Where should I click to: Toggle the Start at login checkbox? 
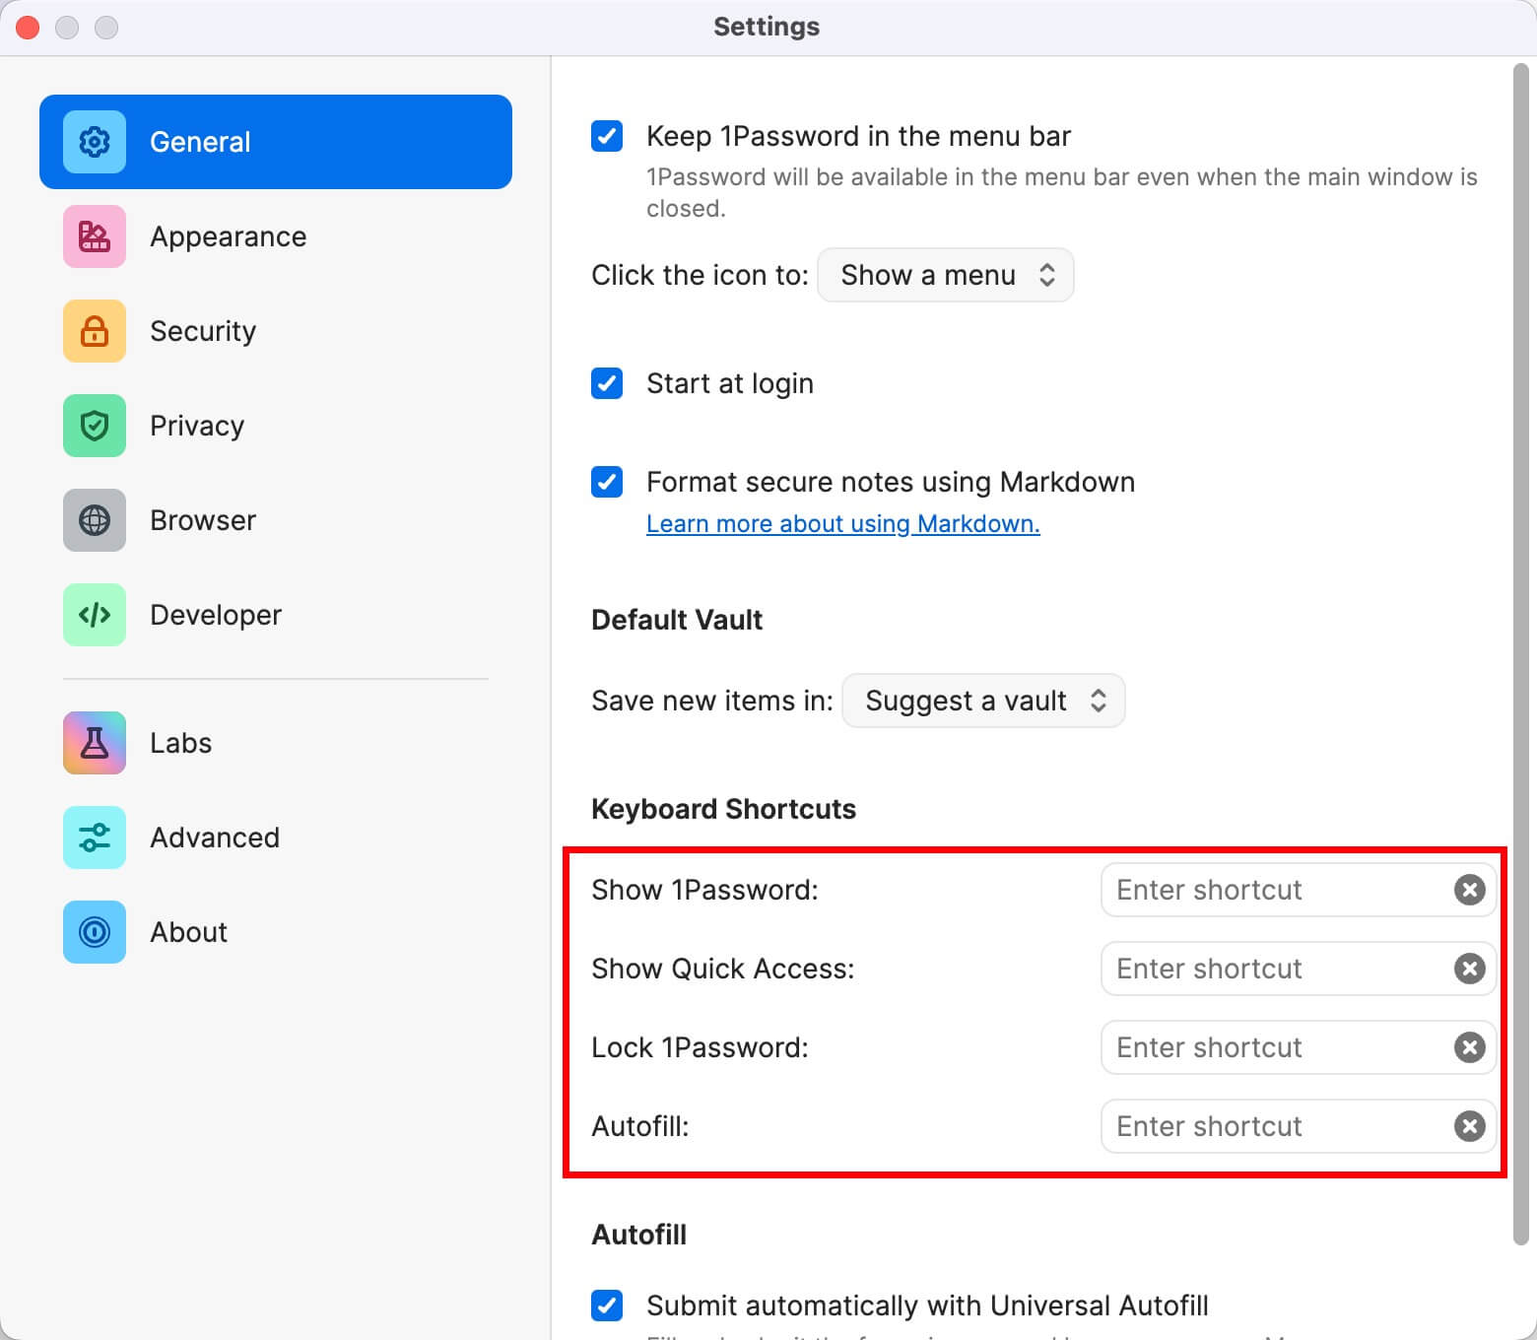[x=607, y=383]
